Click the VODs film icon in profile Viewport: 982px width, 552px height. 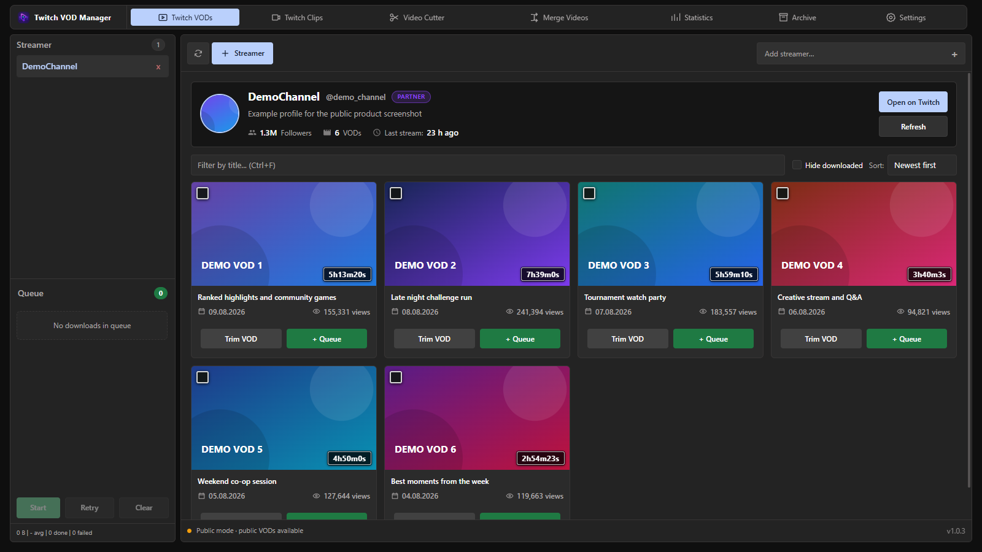(327, 132)
